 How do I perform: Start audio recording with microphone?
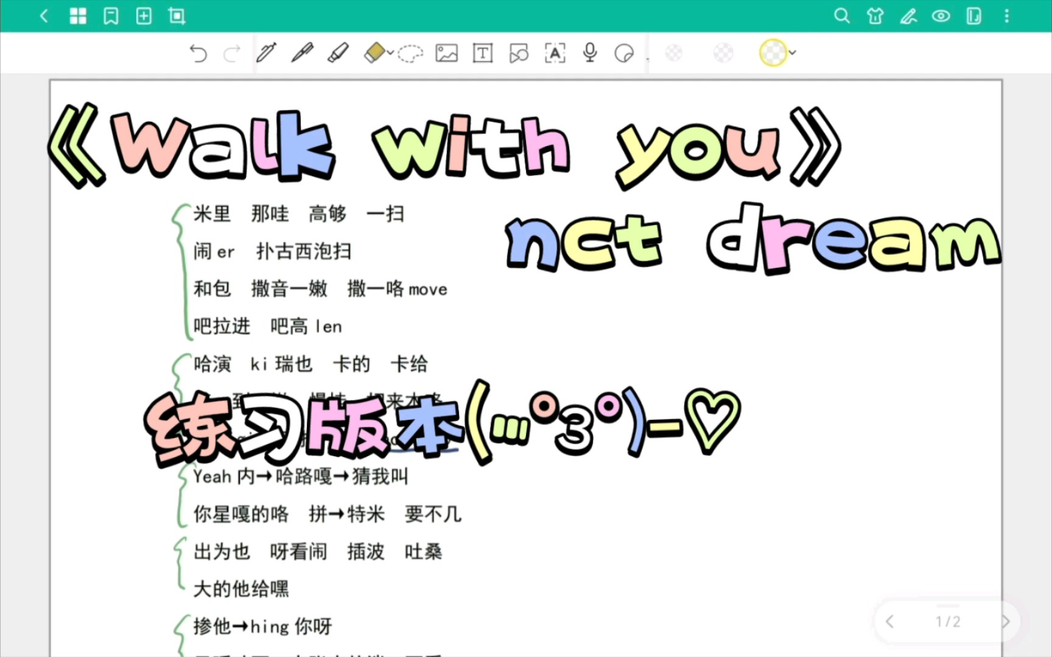pos(589,53)
